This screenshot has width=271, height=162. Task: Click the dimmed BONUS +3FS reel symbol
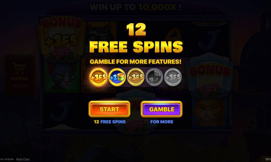click(61, 38)
